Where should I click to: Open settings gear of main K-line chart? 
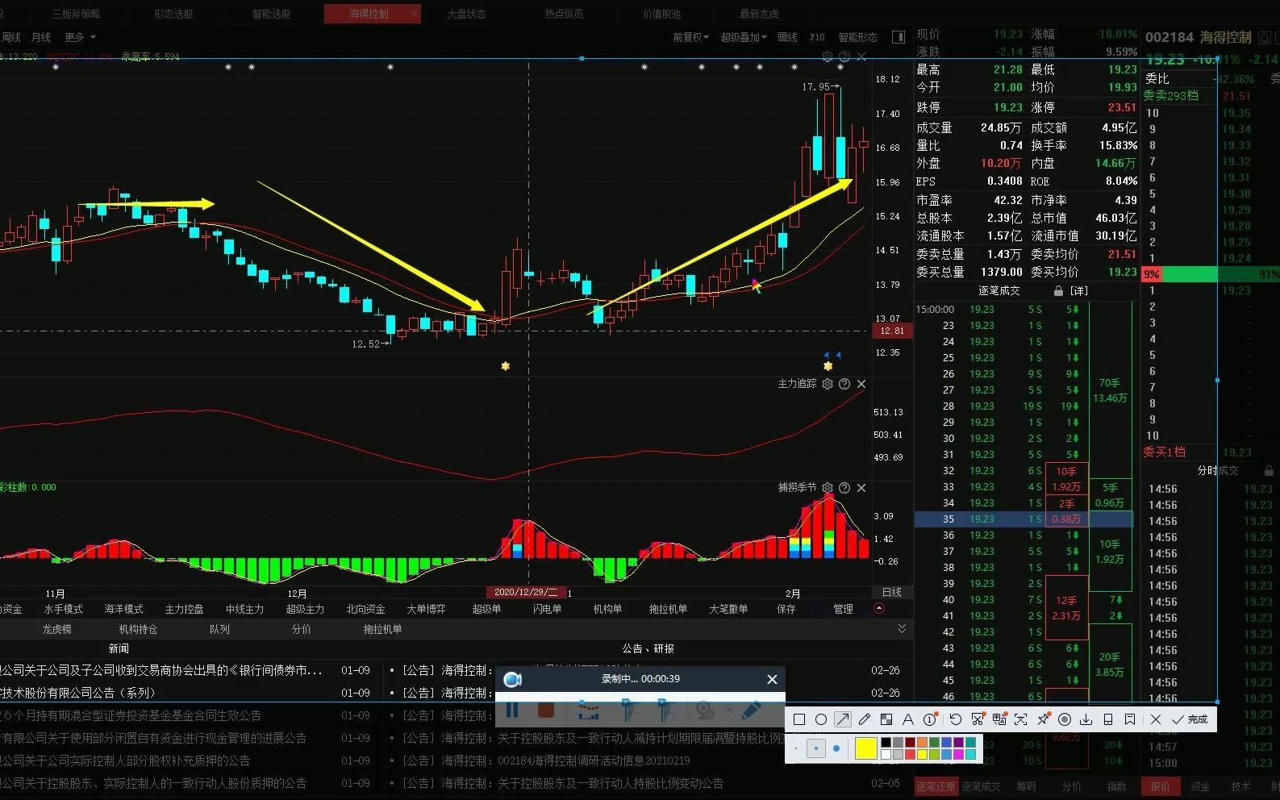click(828, 57)
